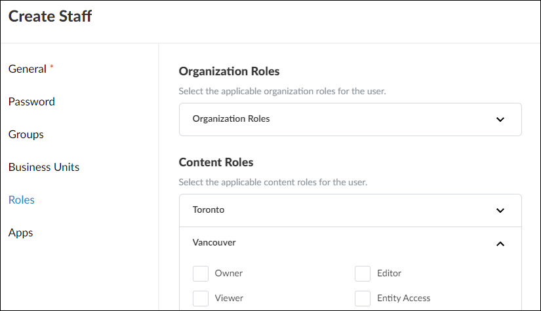Toggle the Entity Access checkbox

(x=363, y=299)
